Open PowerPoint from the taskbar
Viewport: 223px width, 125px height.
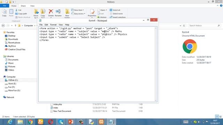[x=71, y=122]
